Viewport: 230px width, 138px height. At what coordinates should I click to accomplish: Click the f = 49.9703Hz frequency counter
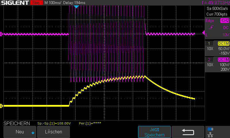[x=216, y=3]
